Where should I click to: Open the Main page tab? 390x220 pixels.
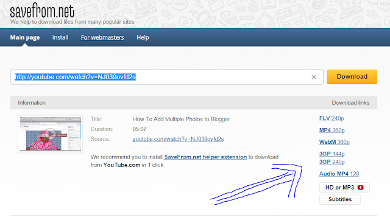[25, 37]
